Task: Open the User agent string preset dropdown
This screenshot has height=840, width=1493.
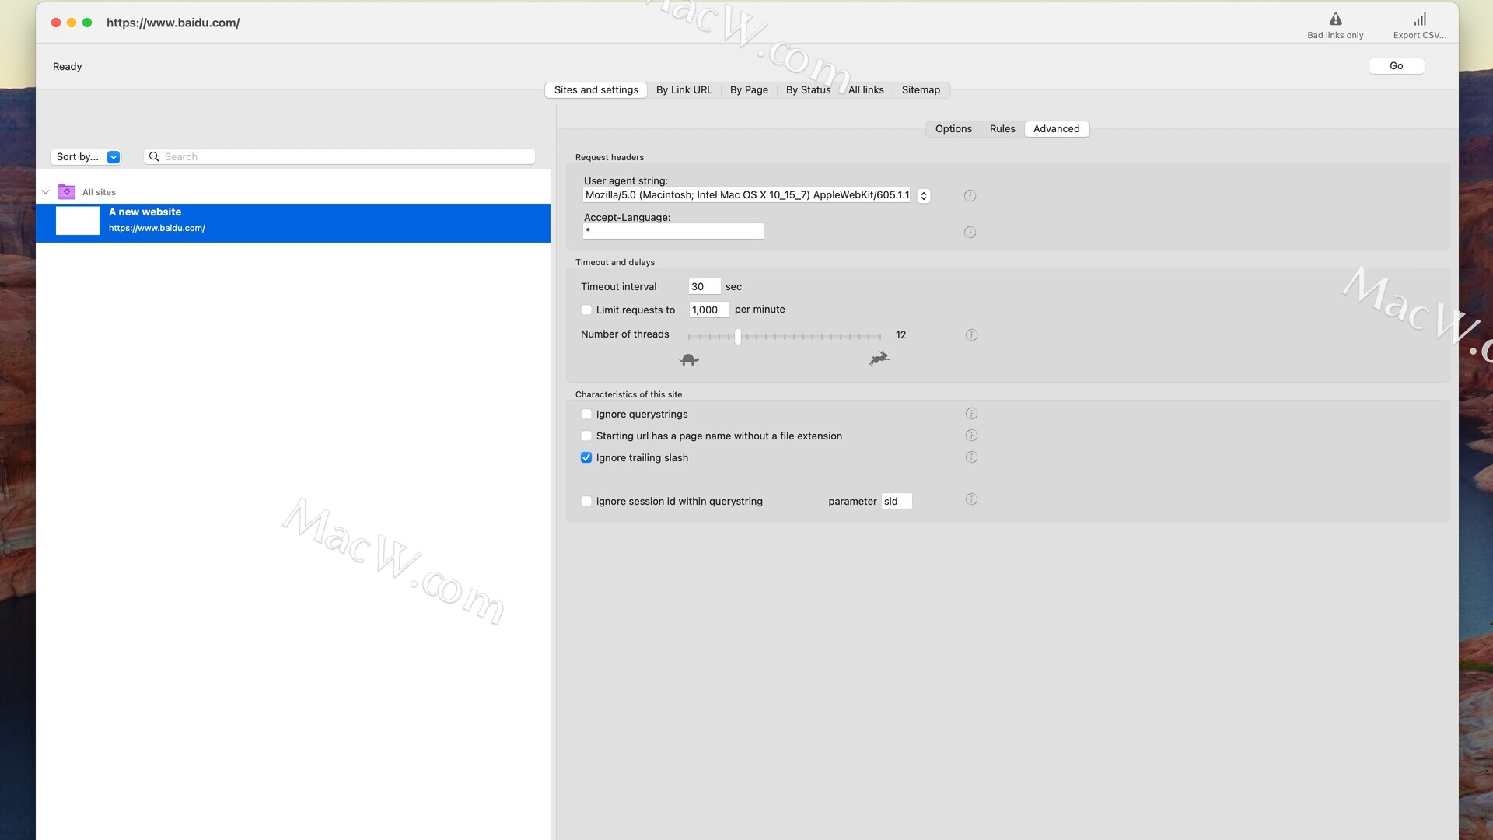Action: (923, 196)
